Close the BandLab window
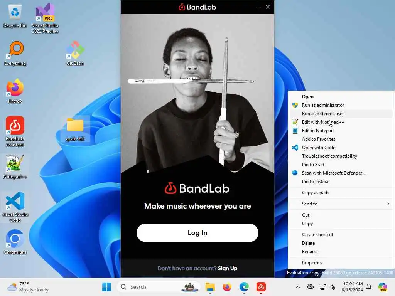Screen dimensions: 395x296 (x=268, y=7)
